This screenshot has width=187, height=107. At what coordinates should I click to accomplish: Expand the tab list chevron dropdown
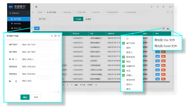tap(172, 12)
